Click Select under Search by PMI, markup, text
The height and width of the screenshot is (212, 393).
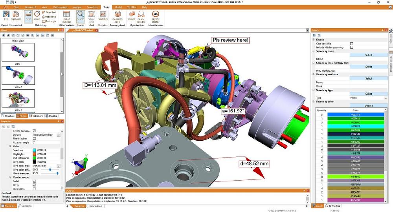click(x=369, y=67)
